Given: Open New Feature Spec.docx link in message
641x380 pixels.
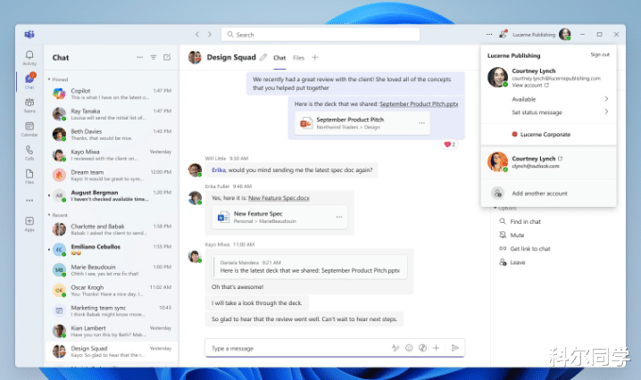Looking at the screenshot, I should [x=279, y=198].
